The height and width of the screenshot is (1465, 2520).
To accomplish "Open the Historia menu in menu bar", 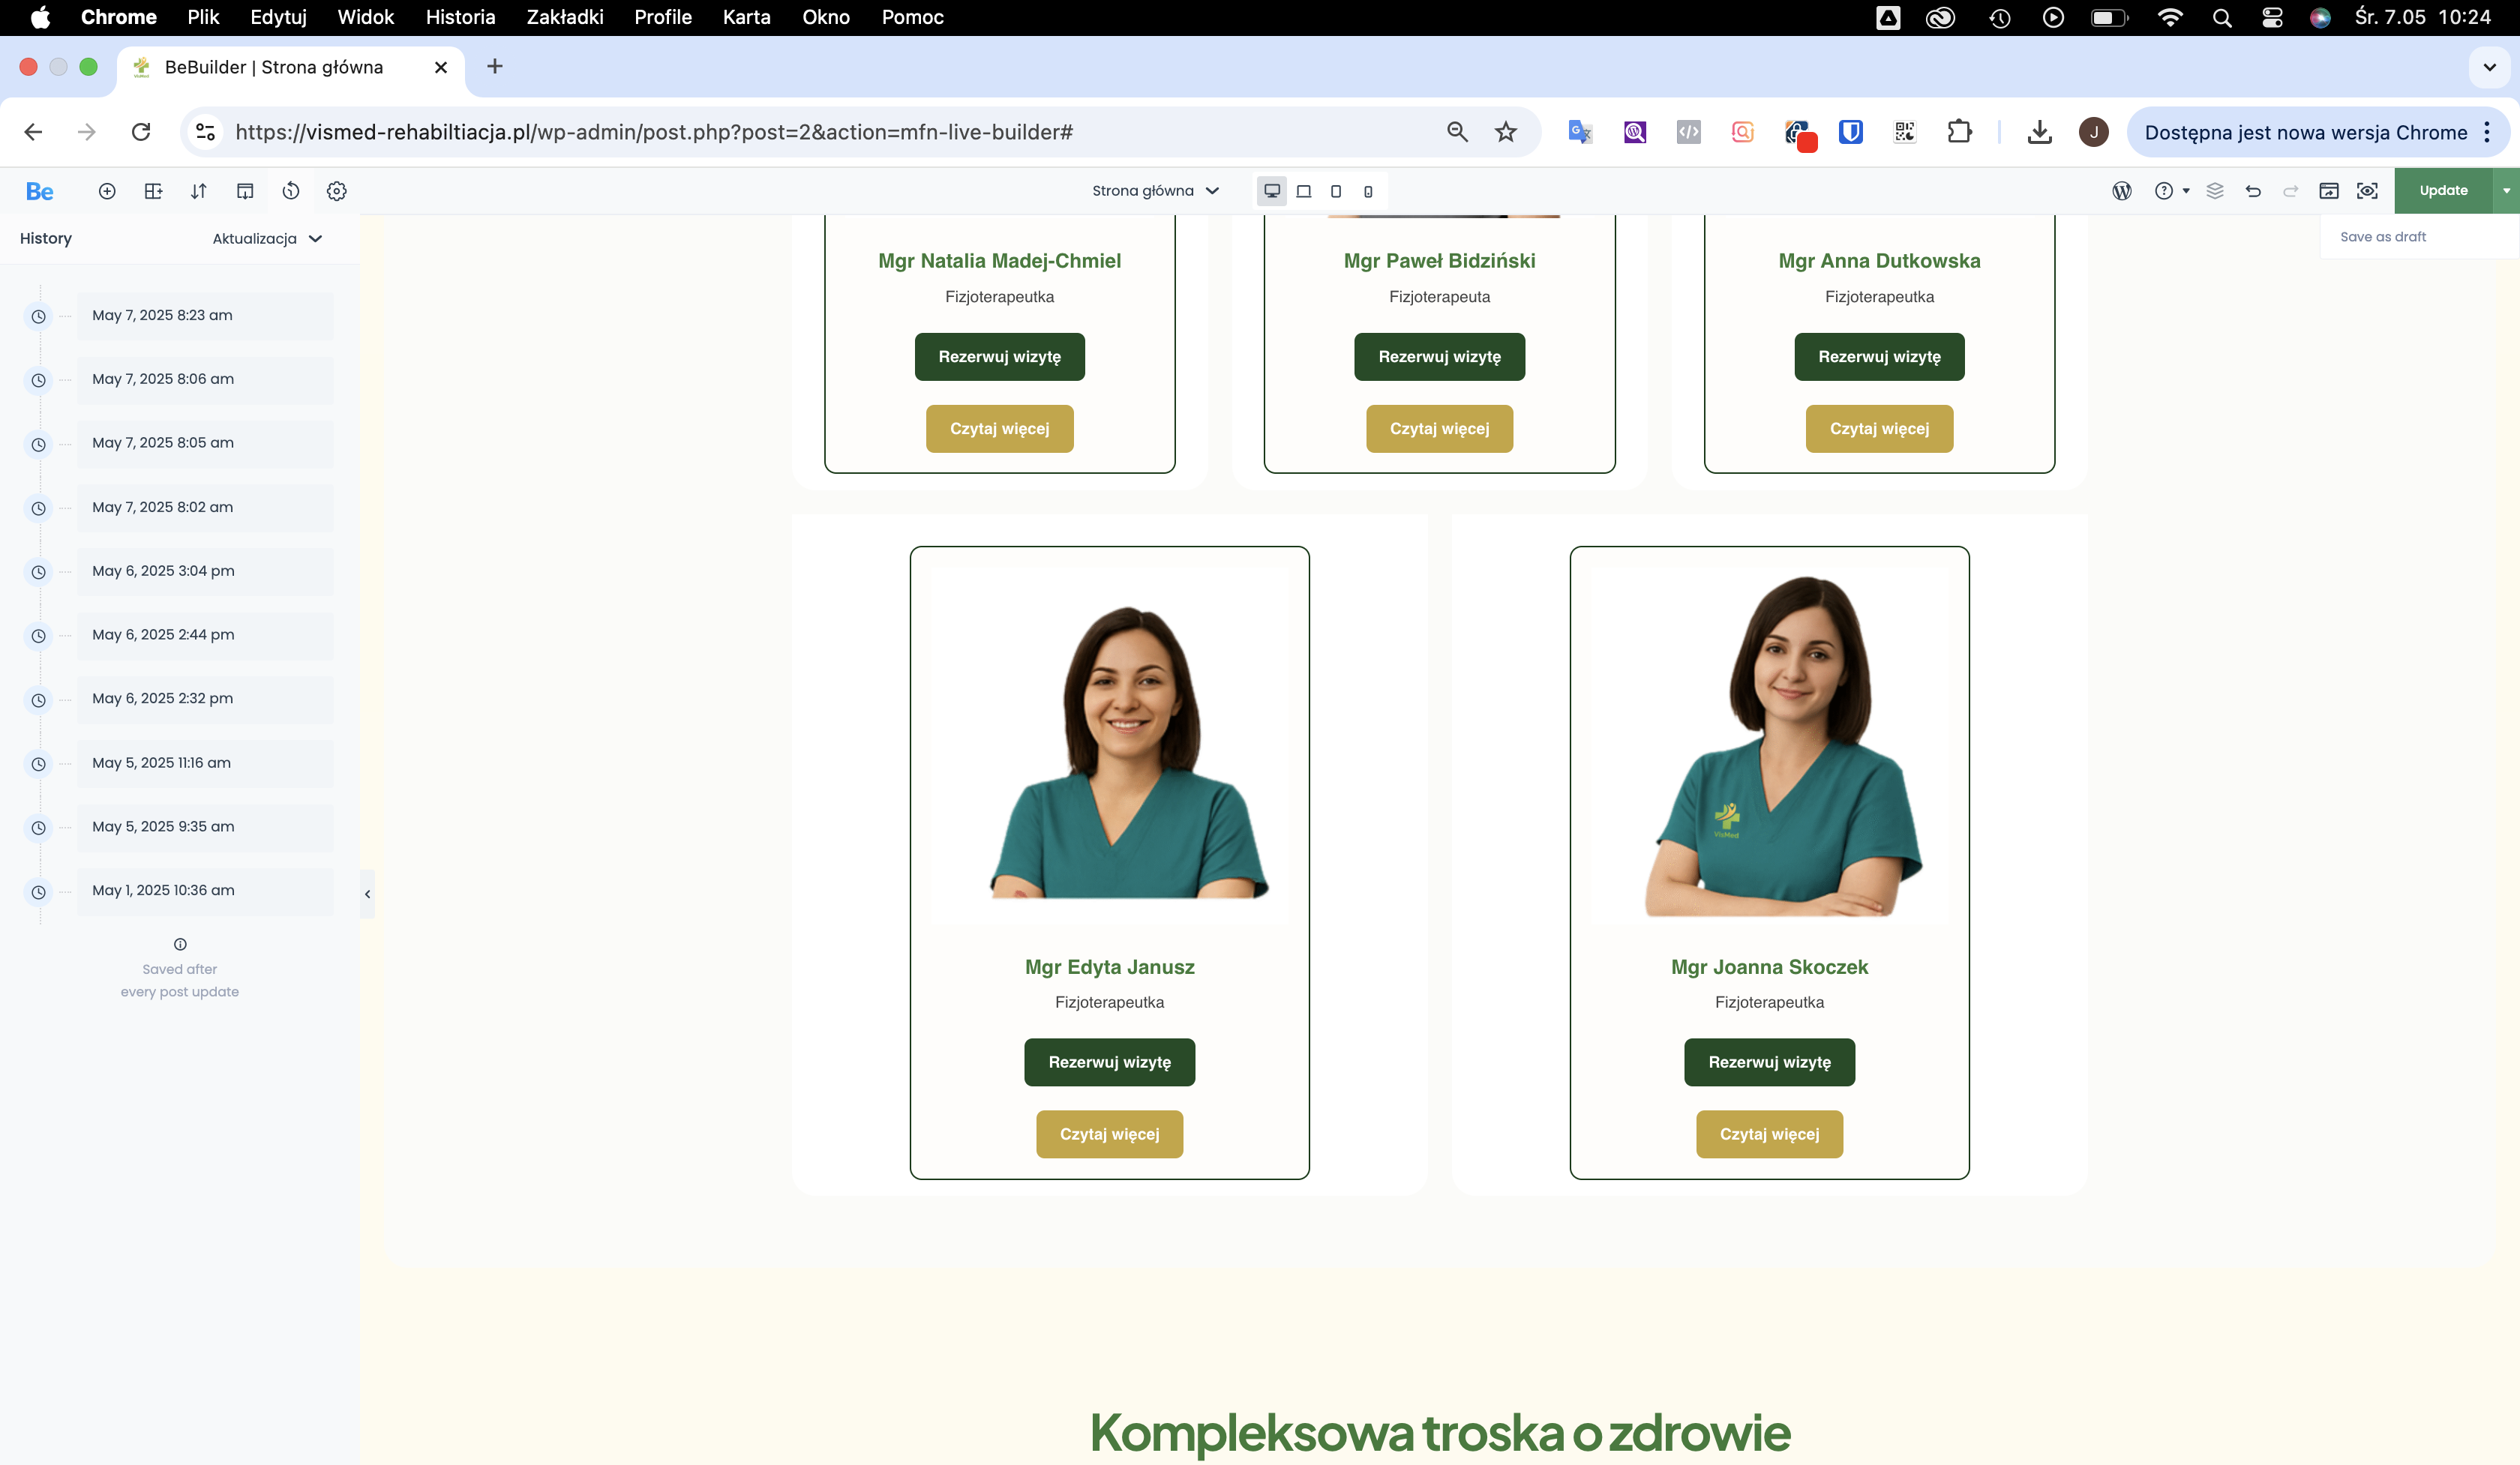I will point(460,17).
